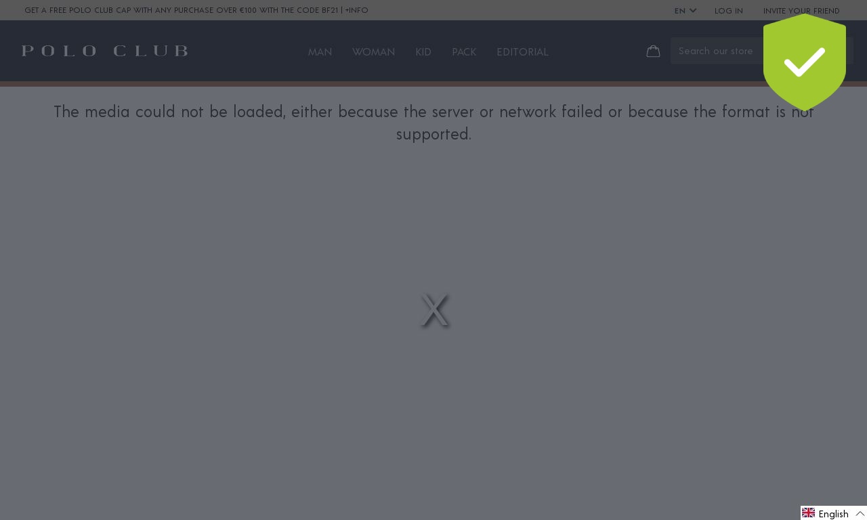Image resolution: width=867 pixels, height=520 pixels.
Task: Open the EDITORIAL section
Action: click(522, 52)
